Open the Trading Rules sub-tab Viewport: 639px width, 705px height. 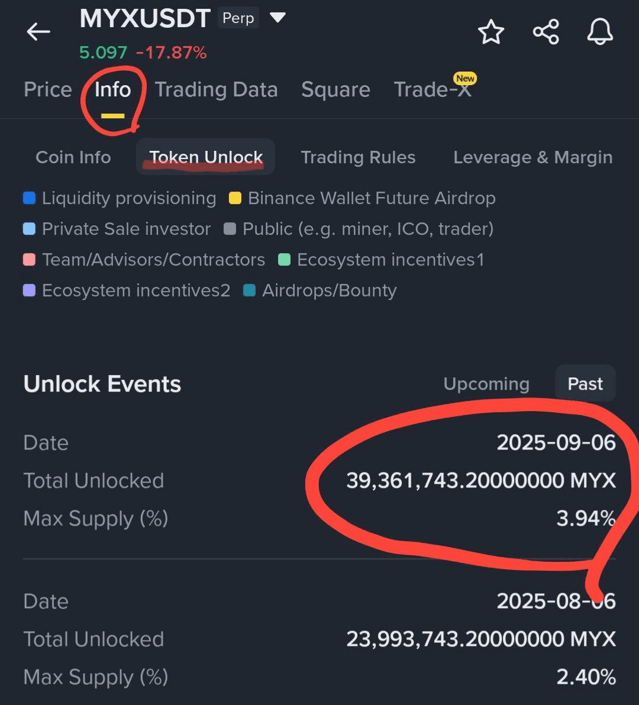(x=358, y=157)
